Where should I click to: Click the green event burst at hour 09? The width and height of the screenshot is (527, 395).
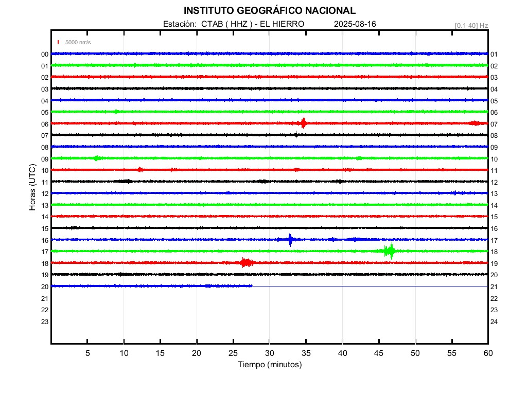point(96,158)
